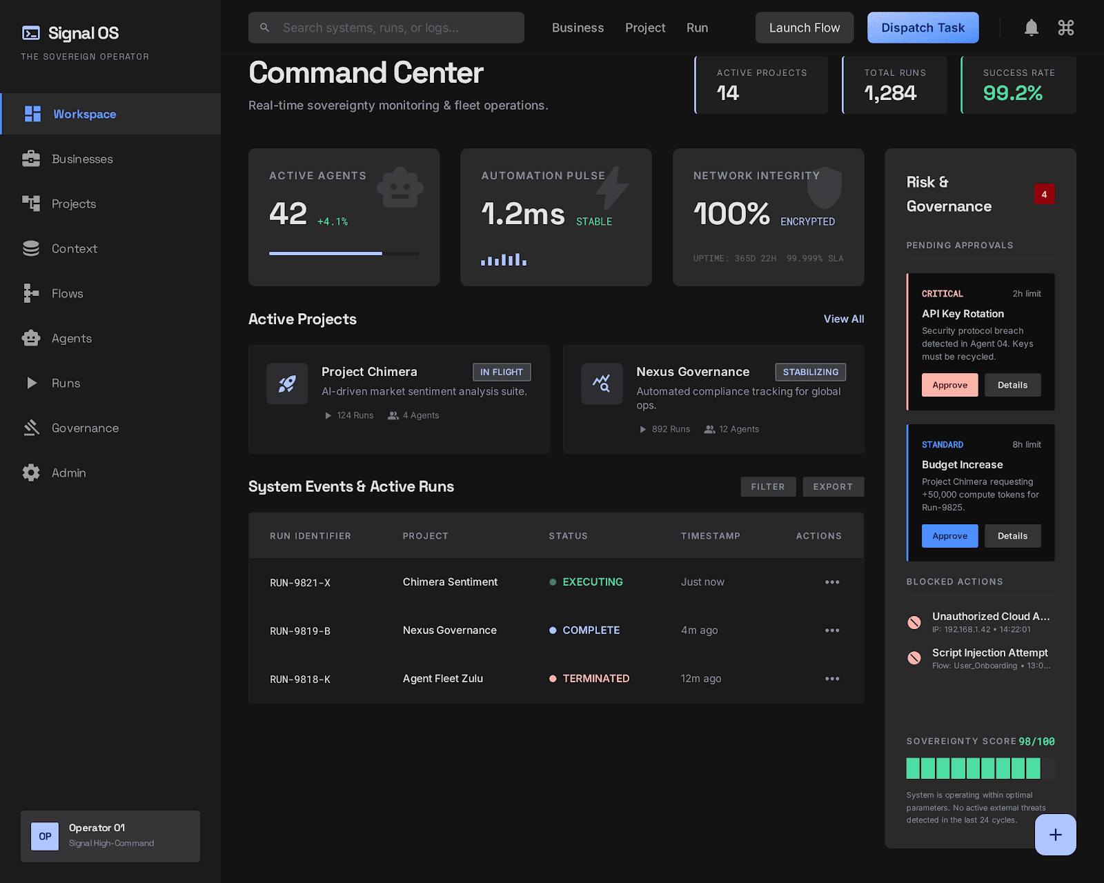1104x883 pixels.
Task: Focus the search systems input field
Action: pos(386,28)
